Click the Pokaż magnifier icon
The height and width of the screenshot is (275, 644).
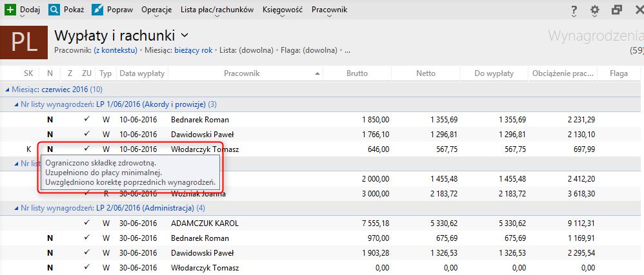coord(54,10)
